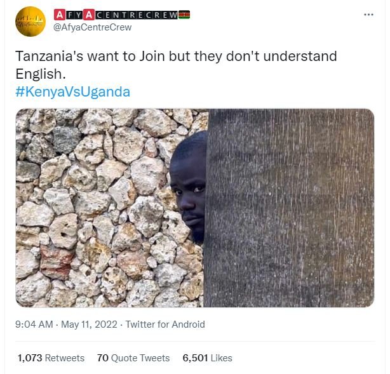Click the word Tanzania's in the tweet
Screen dimensions: 390x374
tap(50, 57)
